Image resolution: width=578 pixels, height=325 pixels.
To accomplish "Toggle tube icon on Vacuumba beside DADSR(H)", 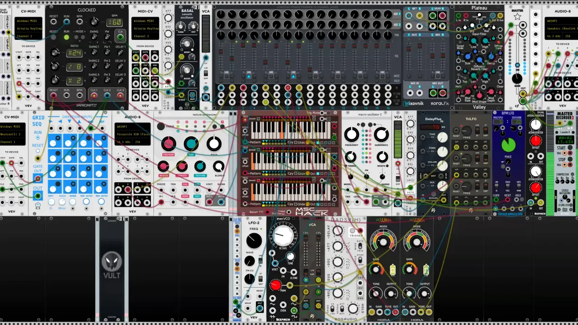I will 392,270.
